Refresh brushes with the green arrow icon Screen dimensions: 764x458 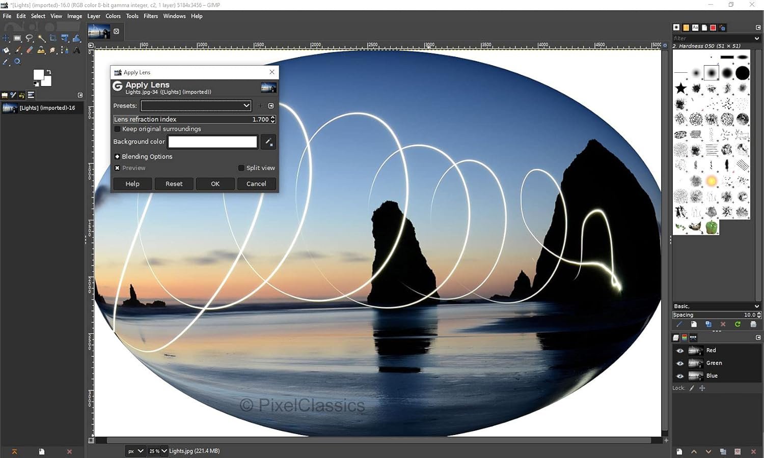[x=738, y=324]
